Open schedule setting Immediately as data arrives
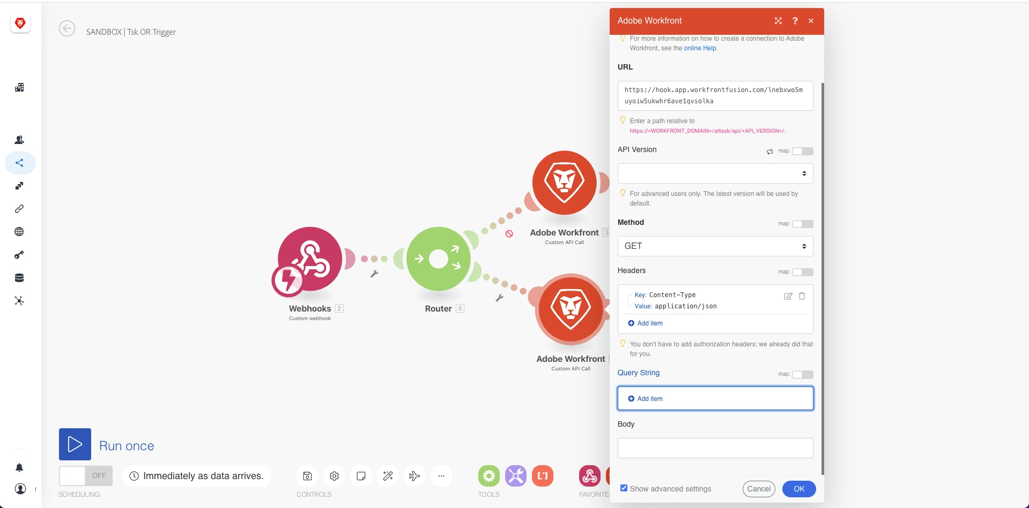Viewport: 1029px width, 508px height. click(197, 476)
